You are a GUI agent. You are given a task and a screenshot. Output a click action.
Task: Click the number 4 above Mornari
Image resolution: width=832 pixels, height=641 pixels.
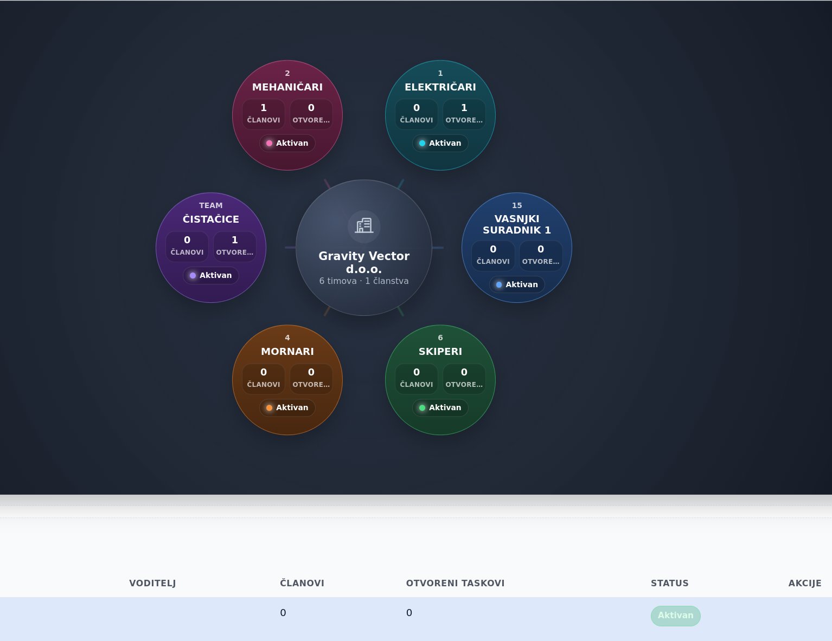[x=287, y=338]
